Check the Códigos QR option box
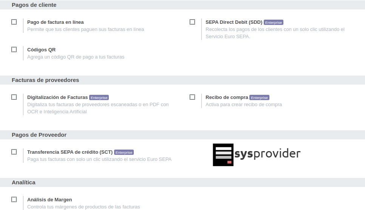The width and height of the screenshot is (365, 210). coord(14,49)
